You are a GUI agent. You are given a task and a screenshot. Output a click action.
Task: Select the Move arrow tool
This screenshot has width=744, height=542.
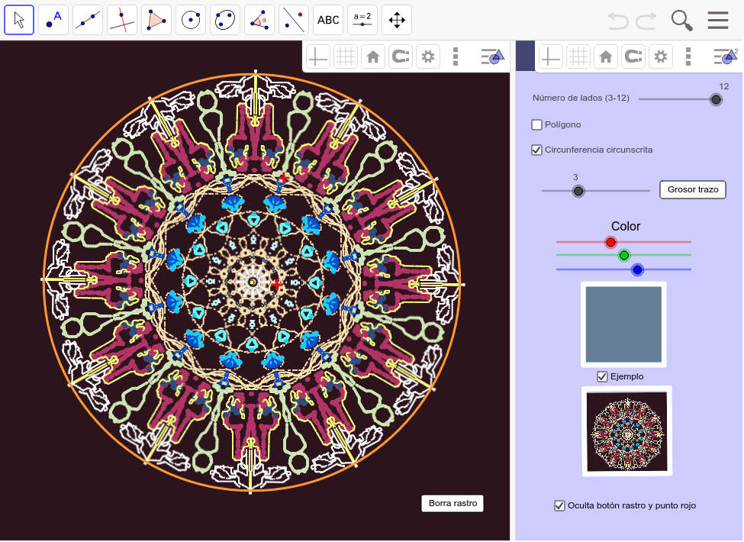tap(19, 20)
